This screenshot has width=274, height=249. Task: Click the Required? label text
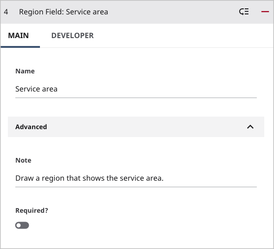point(32,210)
